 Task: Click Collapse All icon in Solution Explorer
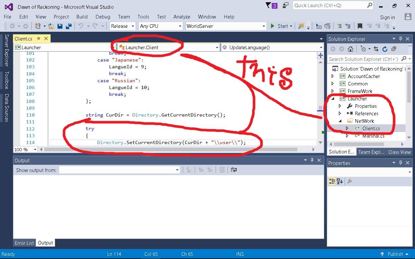tap(394, 49)
